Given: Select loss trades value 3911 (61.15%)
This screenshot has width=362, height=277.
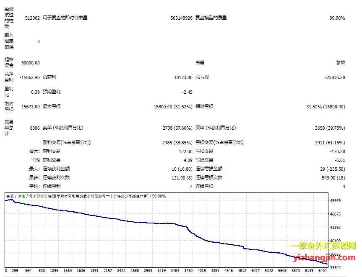Looking at the screenshot, I should [x=330, y=143].
